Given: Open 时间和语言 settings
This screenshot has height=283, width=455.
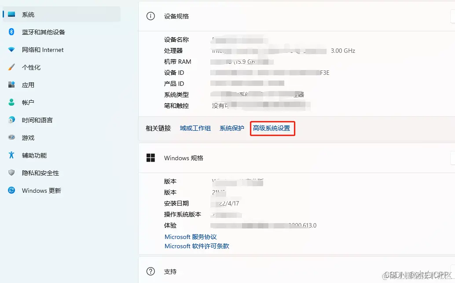Looking at the screenshot, I should (x=62, y=120).
